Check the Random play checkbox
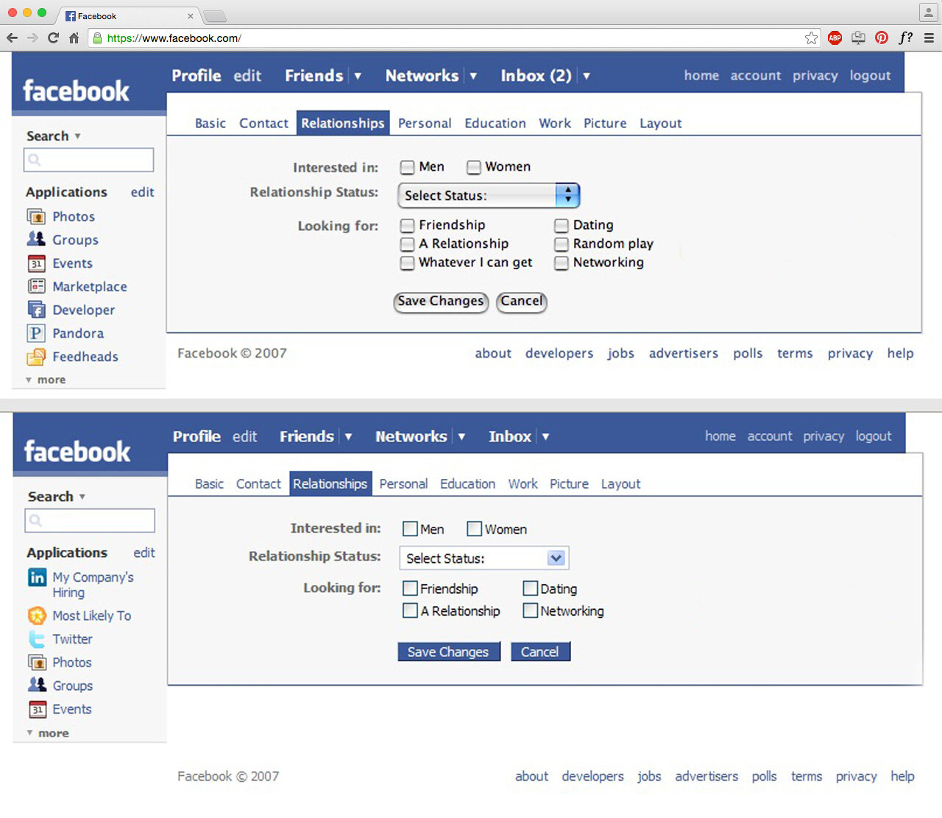Image resolution: width=942 pixels, height=818 pixels. pos(562,244)
